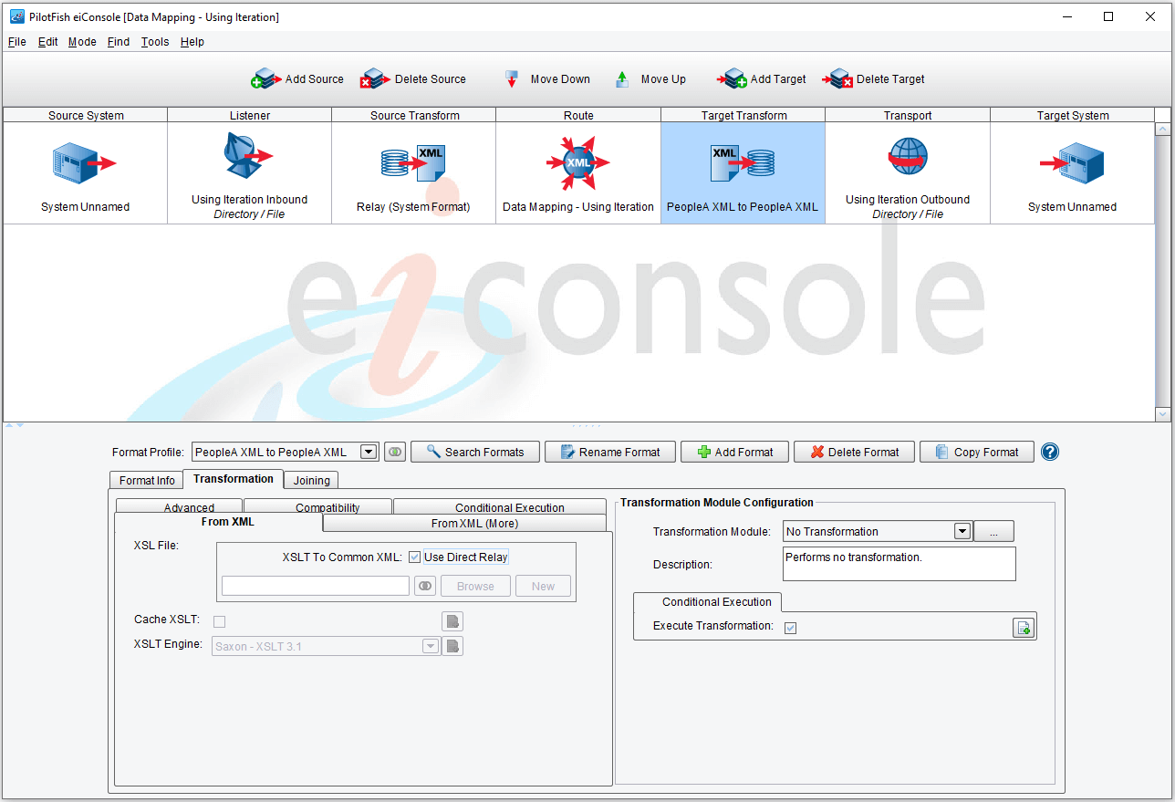
Task: Select the Target Transform PeopleA XML icon
Action: pyautogui.click(x=743, y=164)
